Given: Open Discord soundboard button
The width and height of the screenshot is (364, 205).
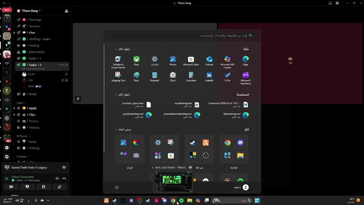Looking at the screenshot, I should coord(60,187).
